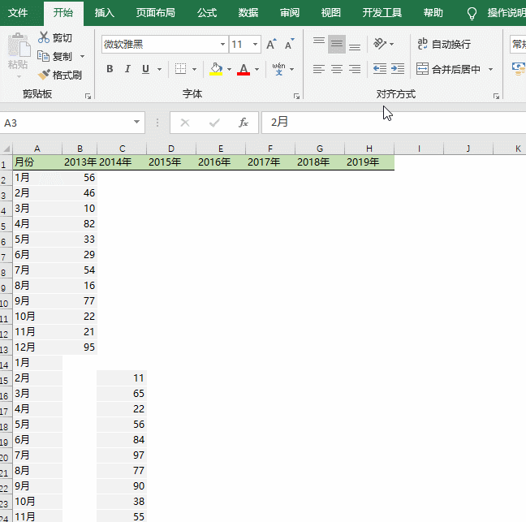Switch to the Insert (插入) tab
The height and width of the screenshot is (522, 526).
[x=104, y=12]
